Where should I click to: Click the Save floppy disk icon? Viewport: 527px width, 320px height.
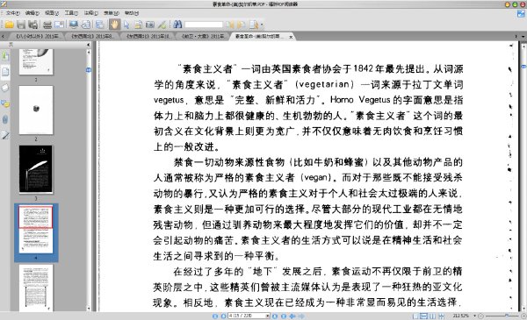(21, 25)
